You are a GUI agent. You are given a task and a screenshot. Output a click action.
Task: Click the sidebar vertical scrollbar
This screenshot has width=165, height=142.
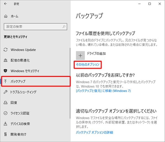[70, 83]
